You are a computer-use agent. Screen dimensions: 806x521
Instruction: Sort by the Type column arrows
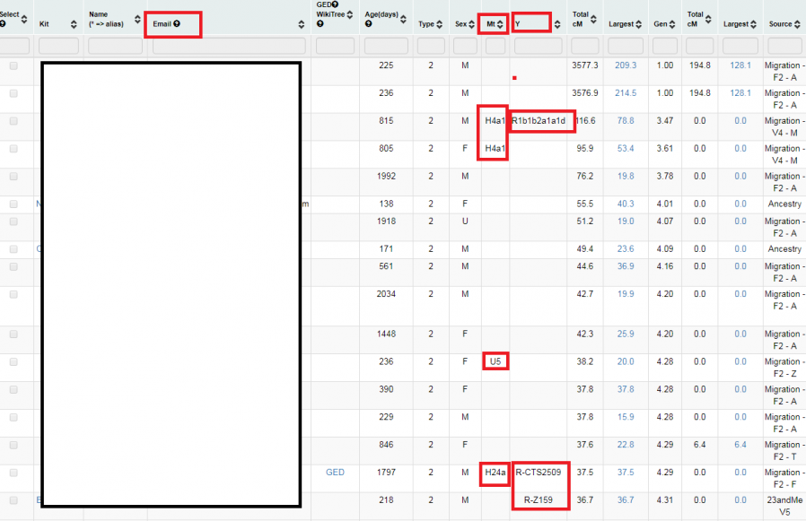440,24
